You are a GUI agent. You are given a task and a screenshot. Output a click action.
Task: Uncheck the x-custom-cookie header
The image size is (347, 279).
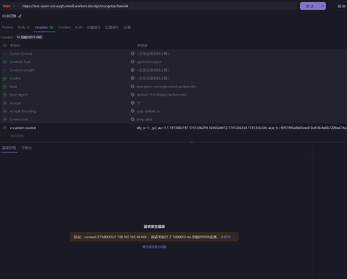pyautogui.click(x=4, y=127)
